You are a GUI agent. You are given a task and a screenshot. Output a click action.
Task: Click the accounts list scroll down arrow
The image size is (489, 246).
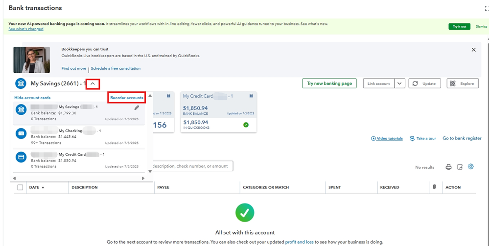(x=150, y=171)
